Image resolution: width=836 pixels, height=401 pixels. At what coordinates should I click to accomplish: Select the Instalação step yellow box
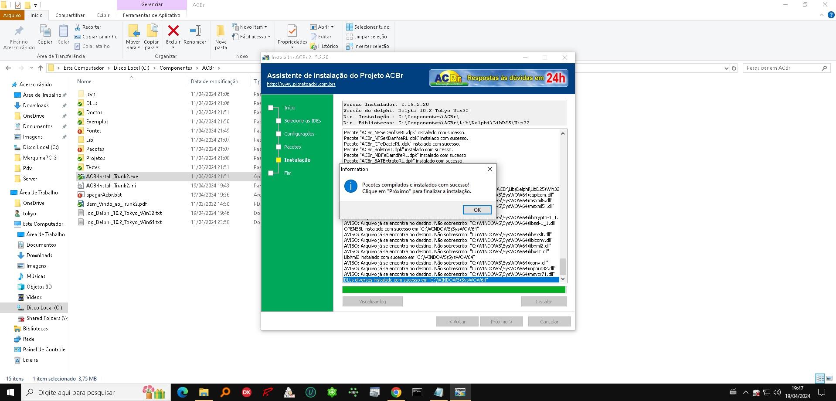click(x=279, y=160)
